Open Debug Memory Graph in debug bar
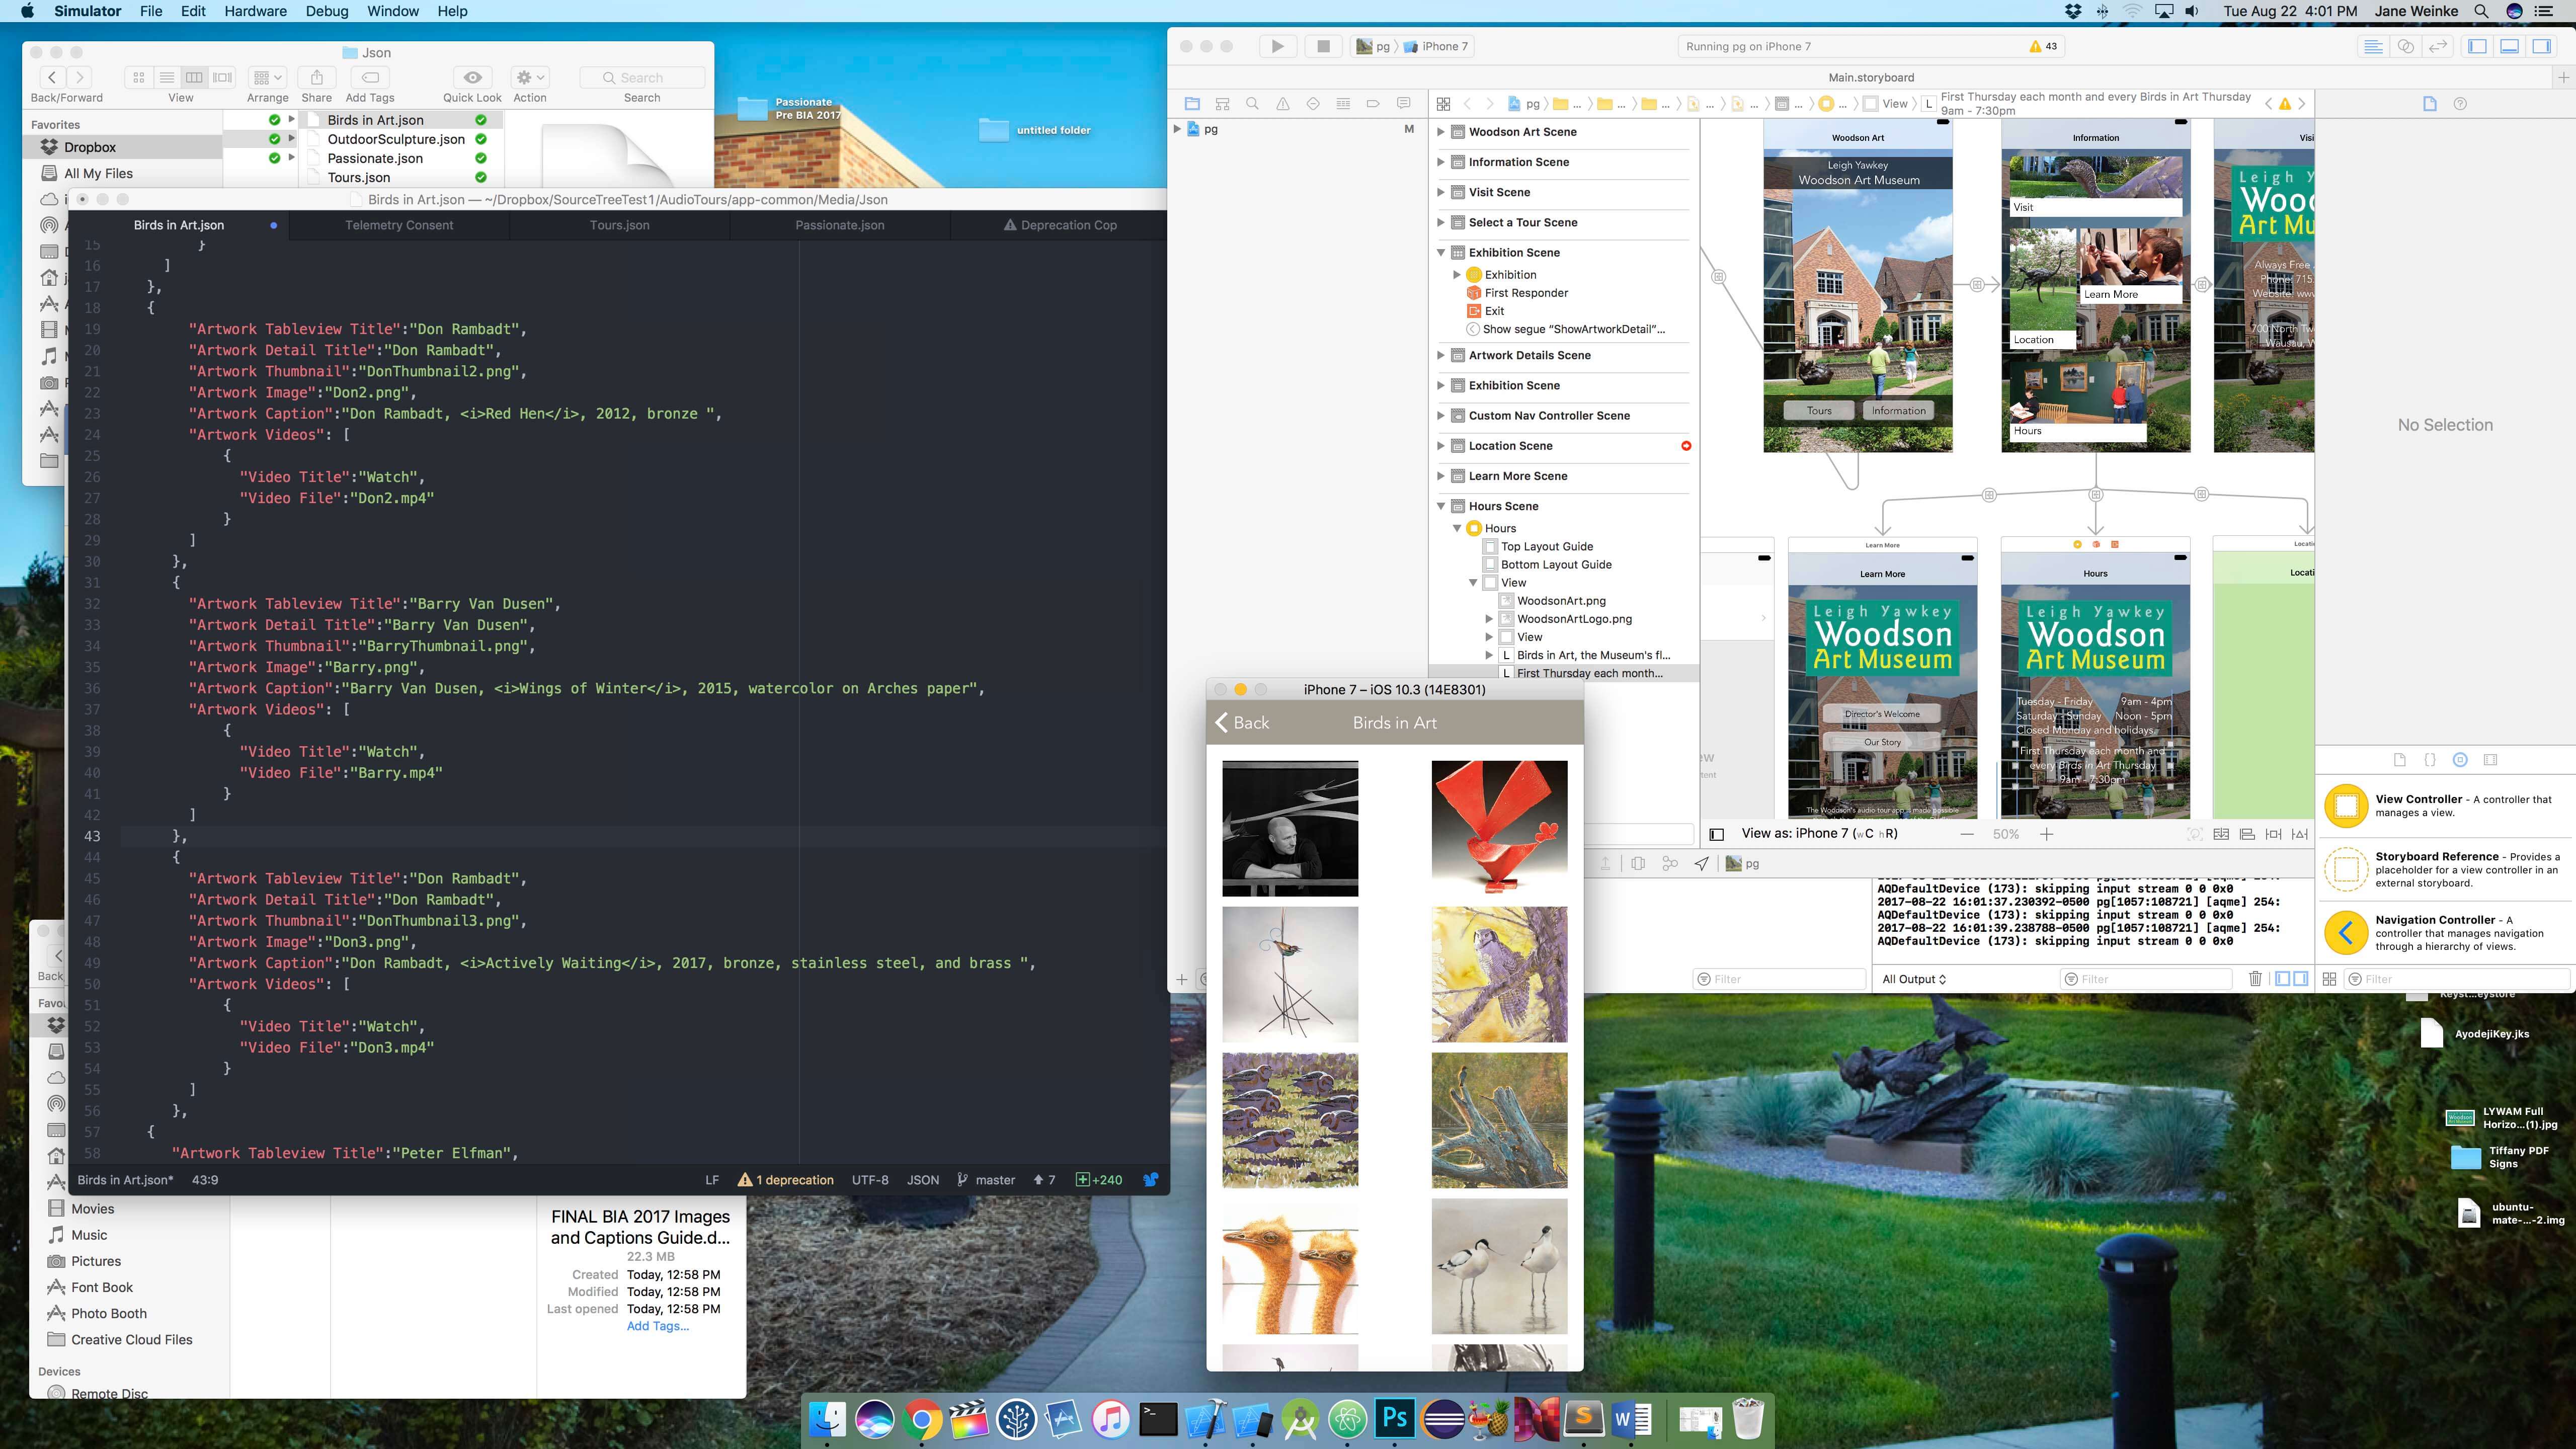This screenshot has height=1449, width=2576. point(1670,864)
